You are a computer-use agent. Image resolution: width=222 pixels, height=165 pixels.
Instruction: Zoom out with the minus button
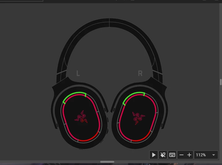pos(181,155)
